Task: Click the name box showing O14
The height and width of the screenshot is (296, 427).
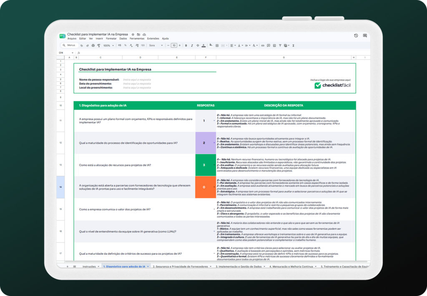Action: 65,53
